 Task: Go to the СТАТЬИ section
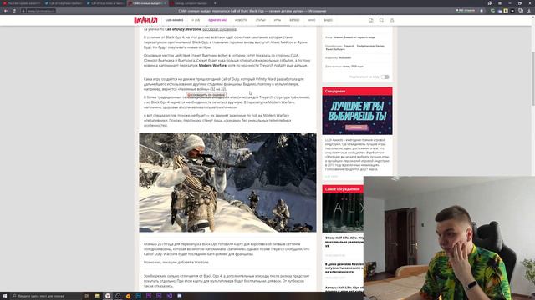click(261, 20)
